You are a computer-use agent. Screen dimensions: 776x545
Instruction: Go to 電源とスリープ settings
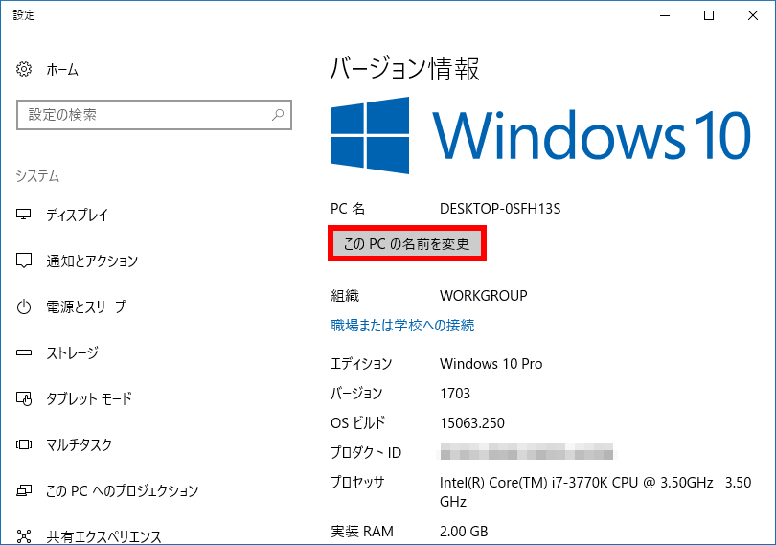click(x=86, y=307)
